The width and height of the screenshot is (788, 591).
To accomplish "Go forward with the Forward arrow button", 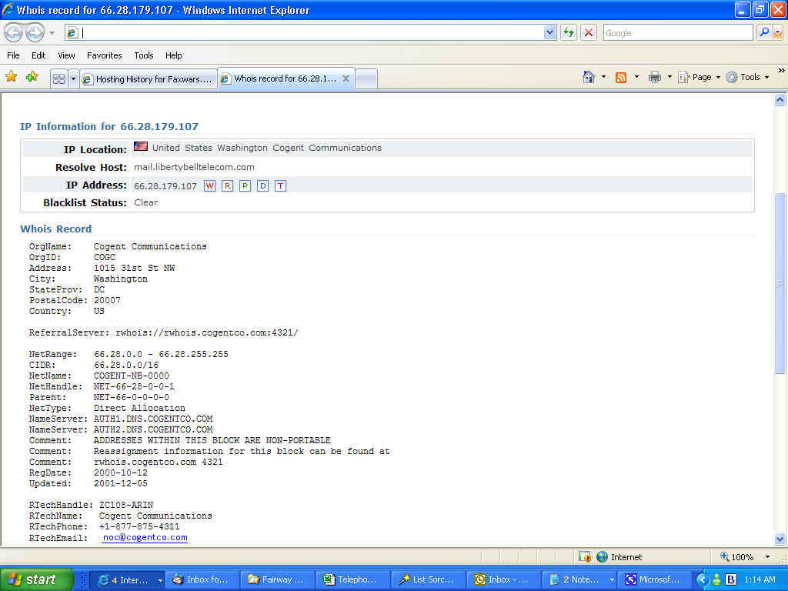I will point(35,33).
